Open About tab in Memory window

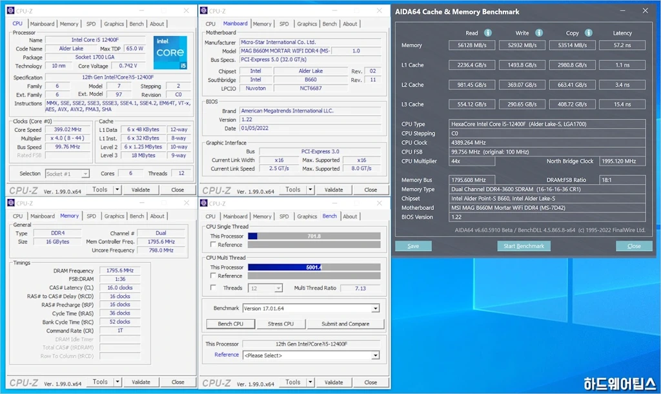158,216
